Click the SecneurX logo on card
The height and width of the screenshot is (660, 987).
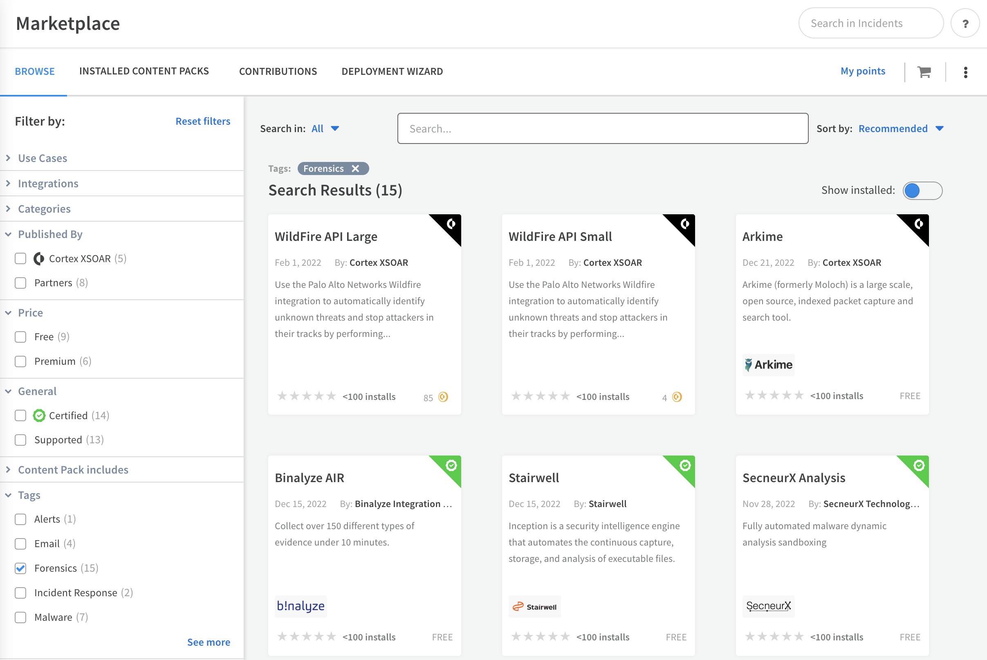[x=768, y=606]
